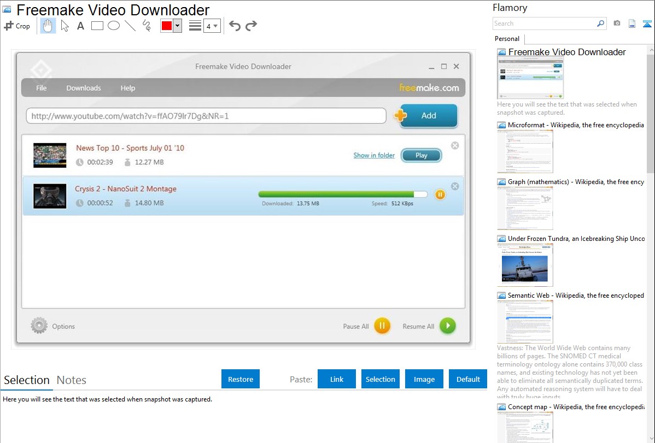
Task: Open the Crysis 2 video thumbnail
Action: 50,196
